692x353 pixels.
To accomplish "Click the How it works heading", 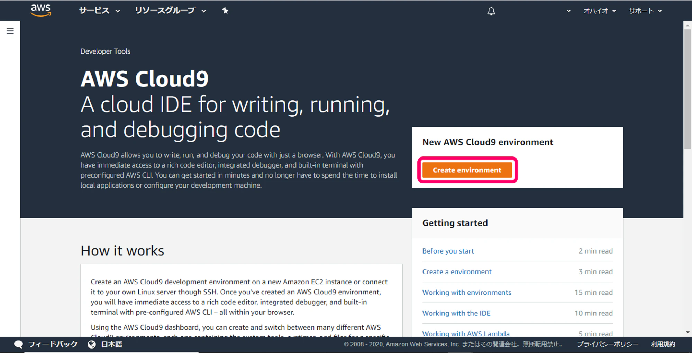I will (122, 250).
